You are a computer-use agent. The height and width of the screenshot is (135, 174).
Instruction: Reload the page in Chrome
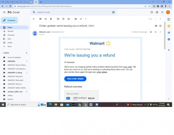10,6
